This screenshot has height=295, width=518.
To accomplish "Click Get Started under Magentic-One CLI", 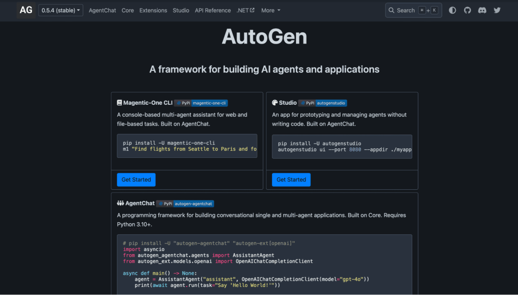I will point(136,180).
